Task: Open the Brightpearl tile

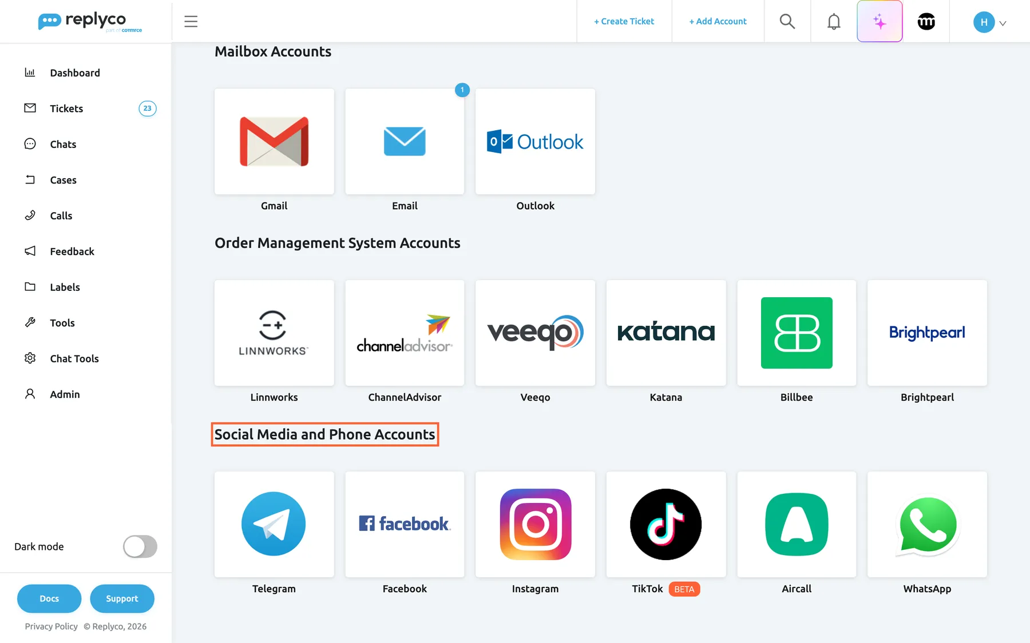Action: [927, 333]
